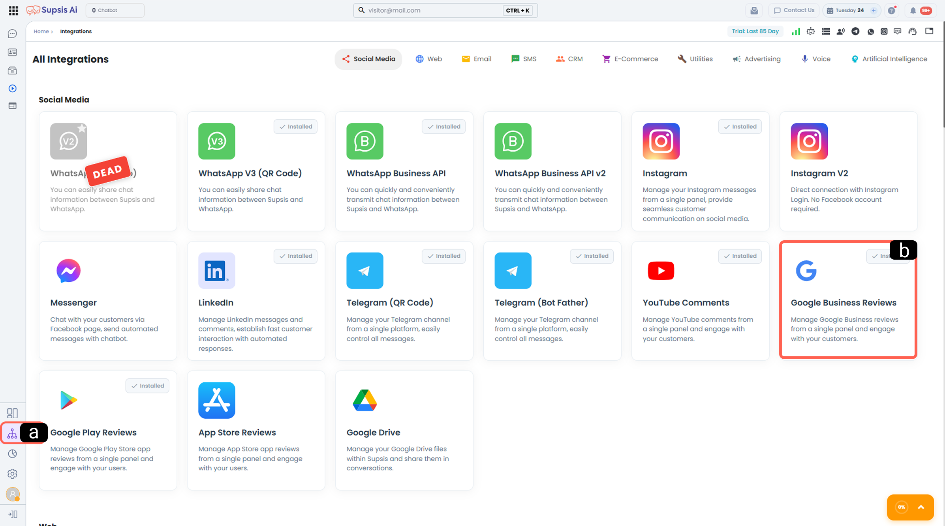Open the WhatsApp Business API v2 icon
The image size is (945, 526).
coord(513,141)
